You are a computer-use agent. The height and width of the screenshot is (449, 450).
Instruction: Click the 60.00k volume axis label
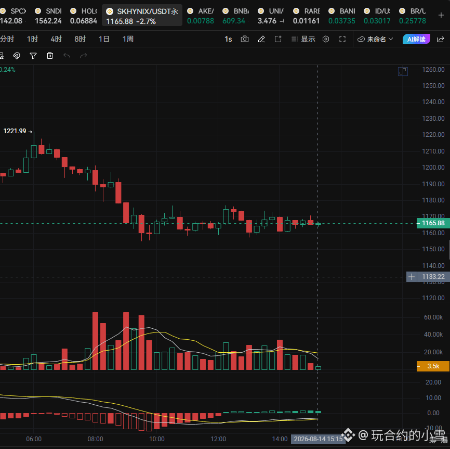pyautogui.click(x=433, y=317)
